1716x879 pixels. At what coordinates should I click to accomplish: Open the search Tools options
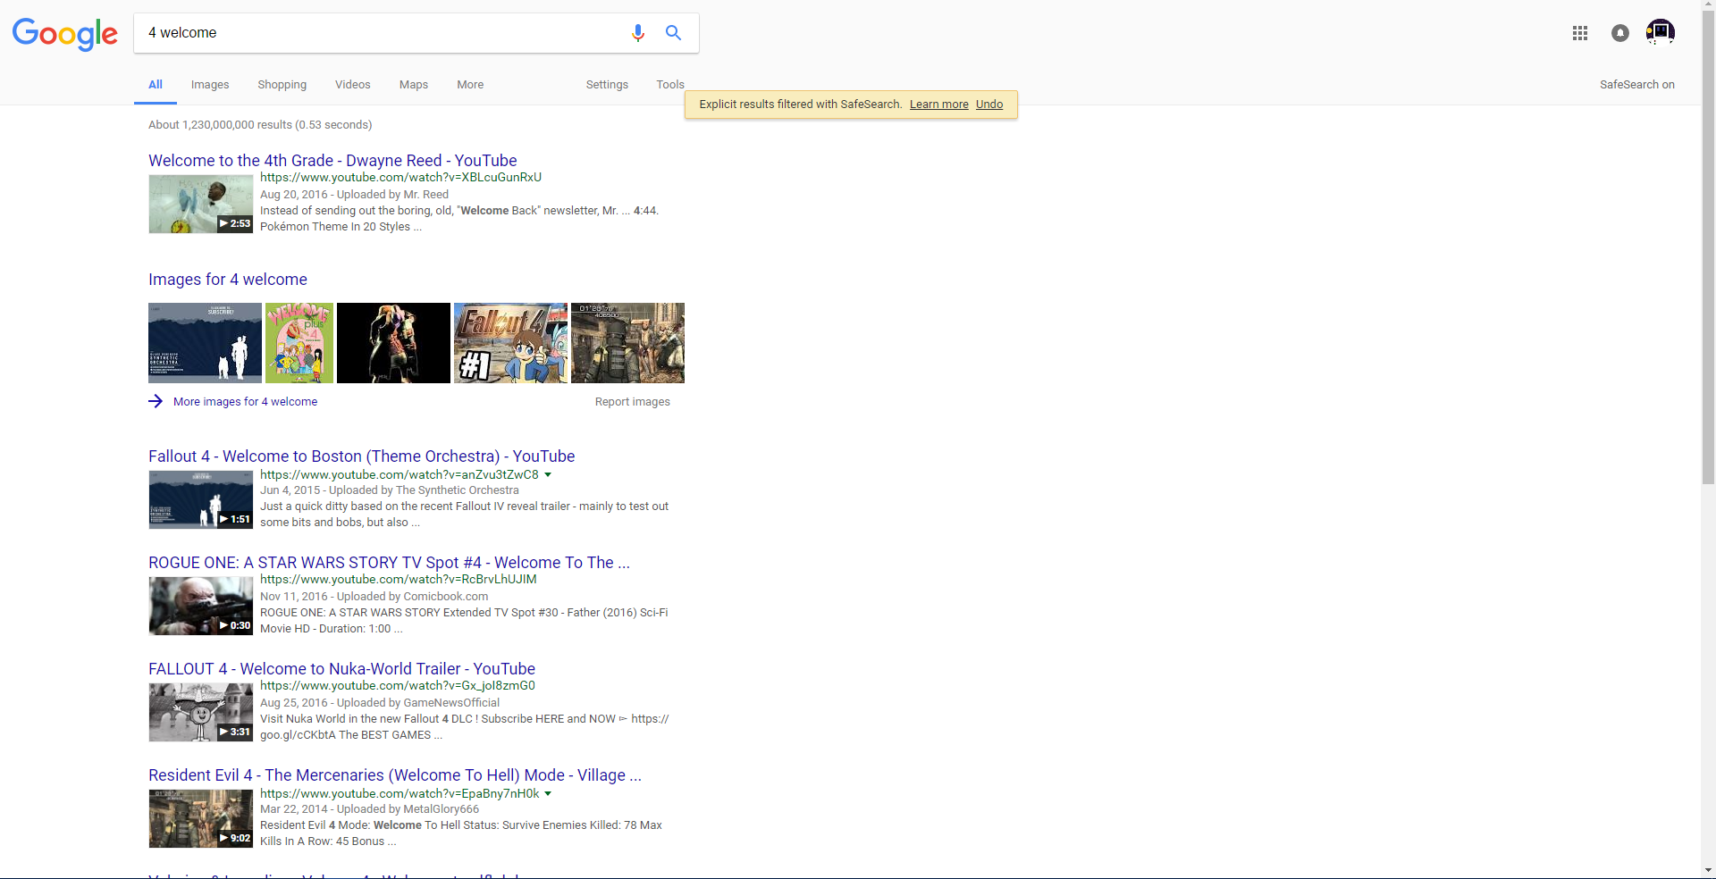point(670,85)
